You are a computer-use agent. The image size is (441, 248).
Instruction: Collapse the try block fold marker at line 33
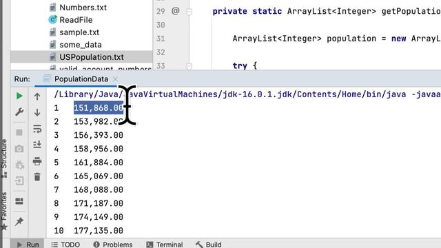coord(189,66)
